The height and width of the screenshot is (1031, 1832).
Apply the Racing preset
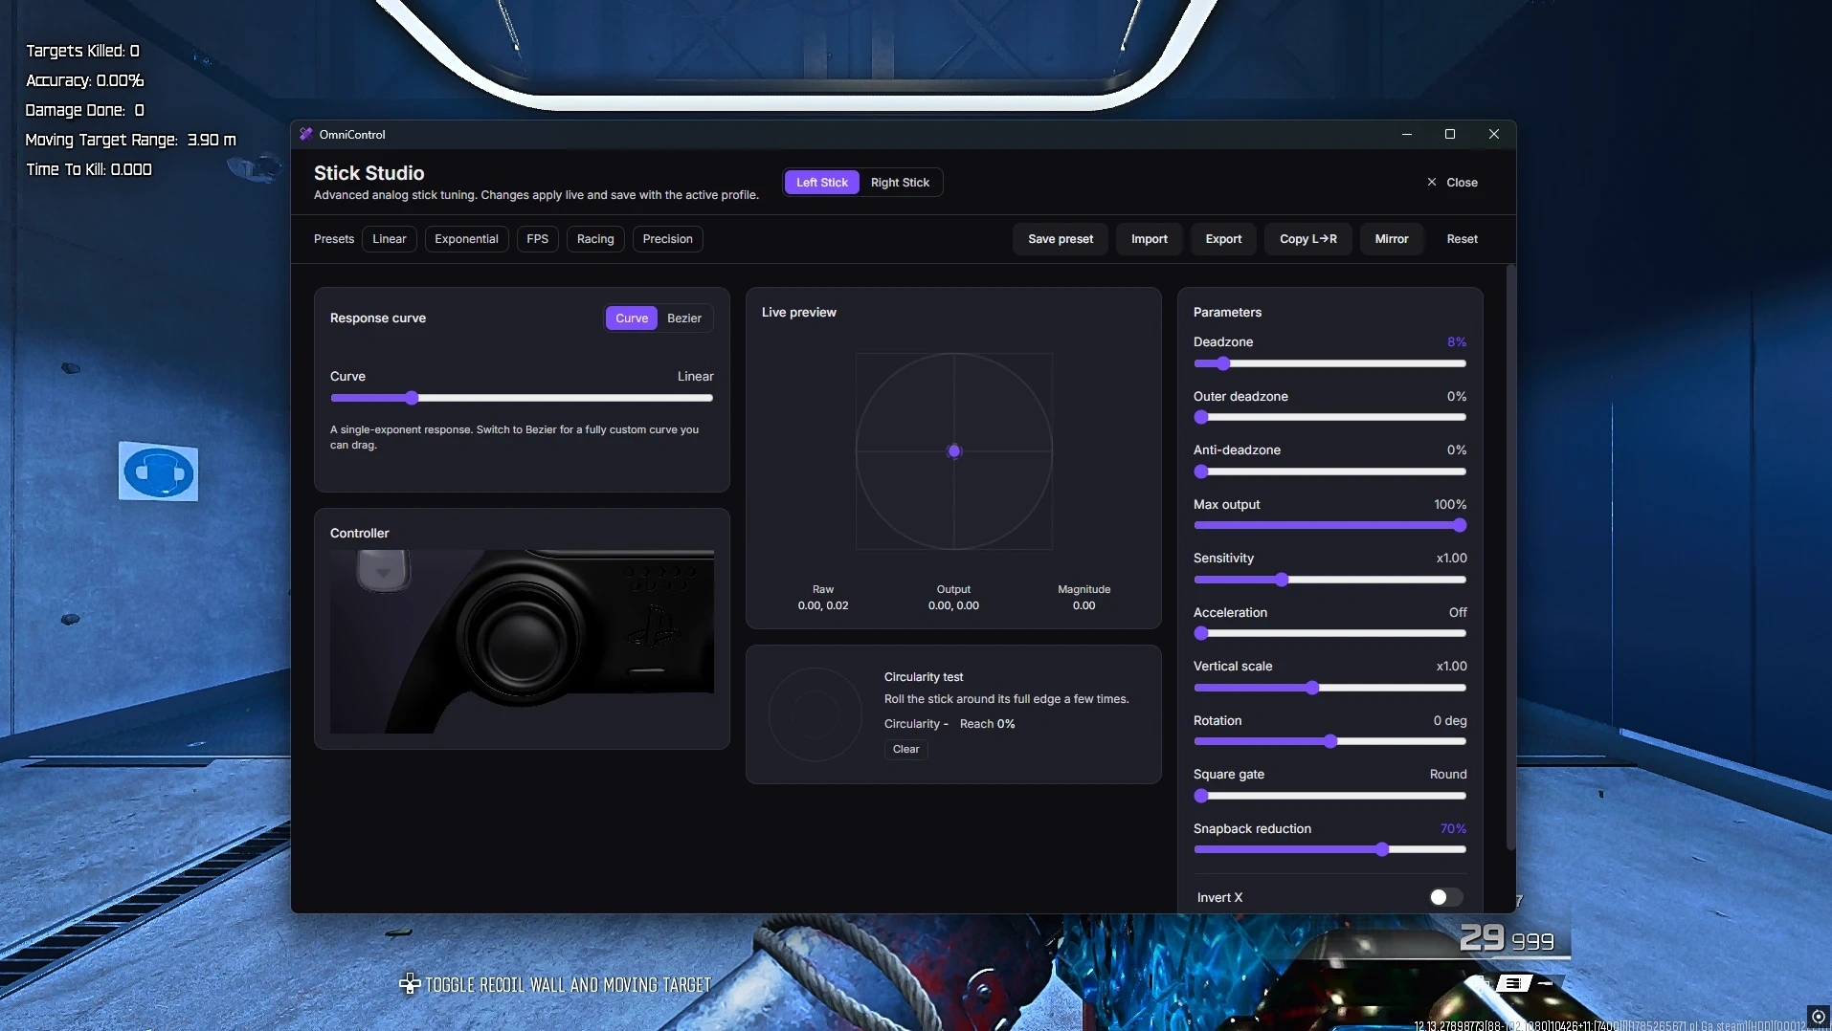[595, 239]
